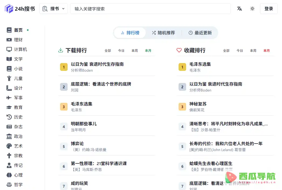Image resolution: width=282 pixels, height=190 pixels.
Task: Open the 理财 money icon category
Action: (9, 40)
